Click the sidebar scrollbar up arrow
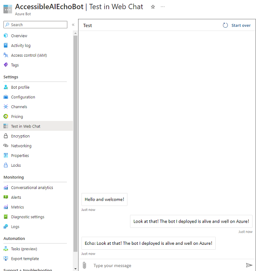 point(75,33)
